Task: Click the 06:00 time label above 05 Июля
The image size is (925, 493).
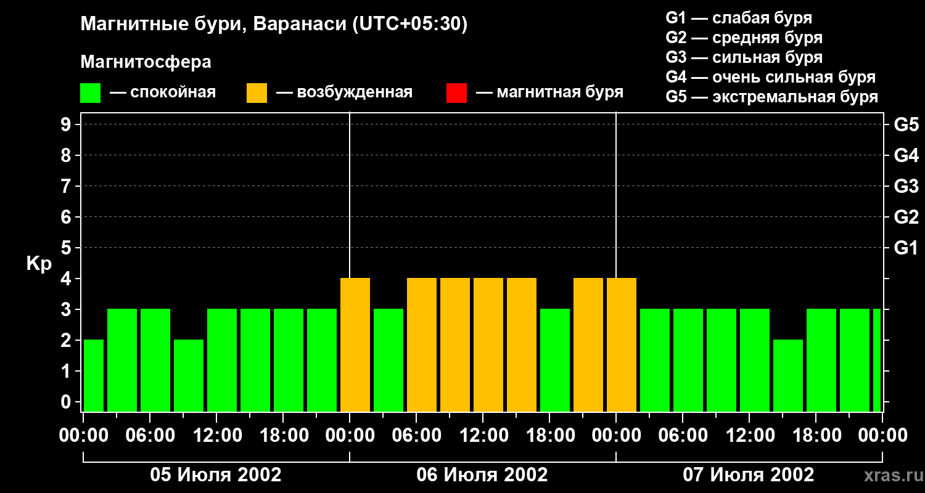Action: (x=150, y=436)
